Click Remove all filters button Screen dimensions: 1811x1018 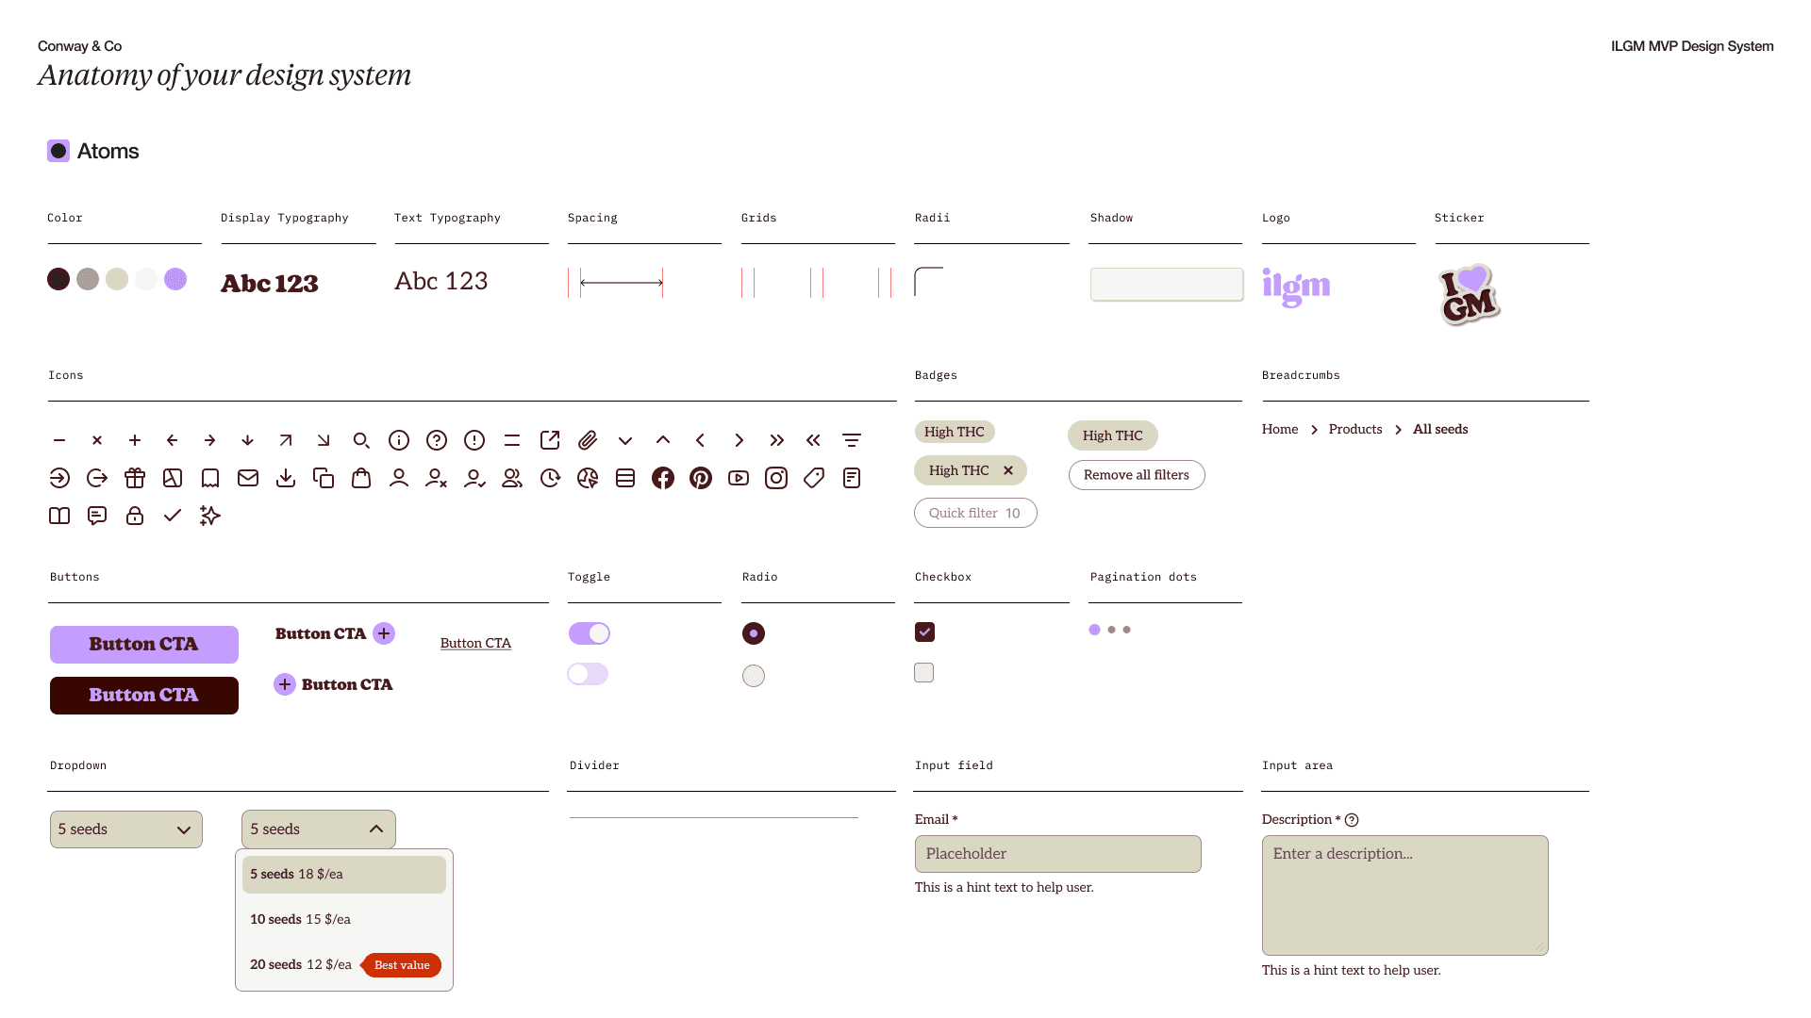1137,475
